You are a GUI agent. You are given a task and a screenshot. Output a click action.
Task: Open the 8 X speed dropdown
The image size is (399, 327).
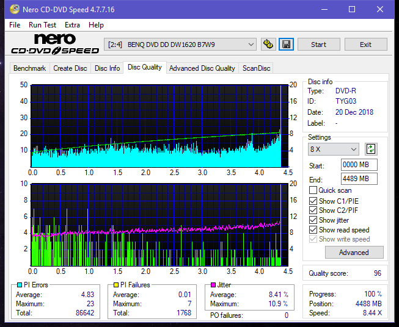point(334,149)
